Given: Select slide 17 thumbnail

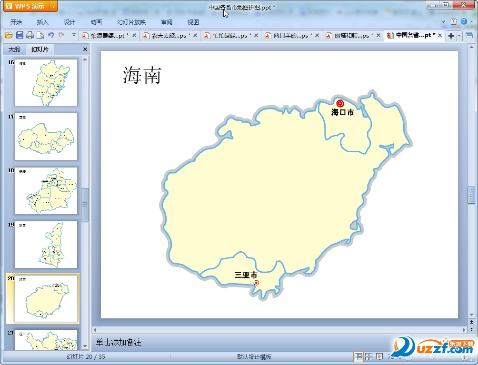Looking at the screenshot, I should point(46,137).
